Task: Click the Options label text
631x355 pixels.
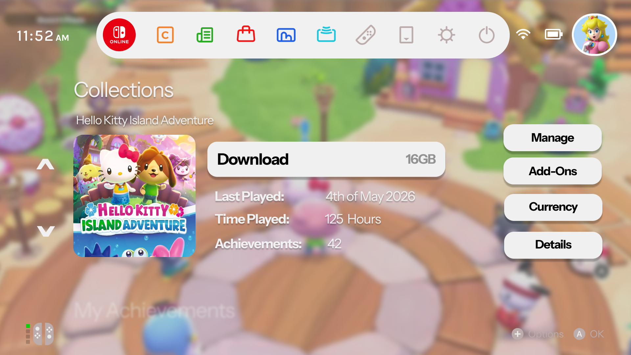Action: point(546,334)
